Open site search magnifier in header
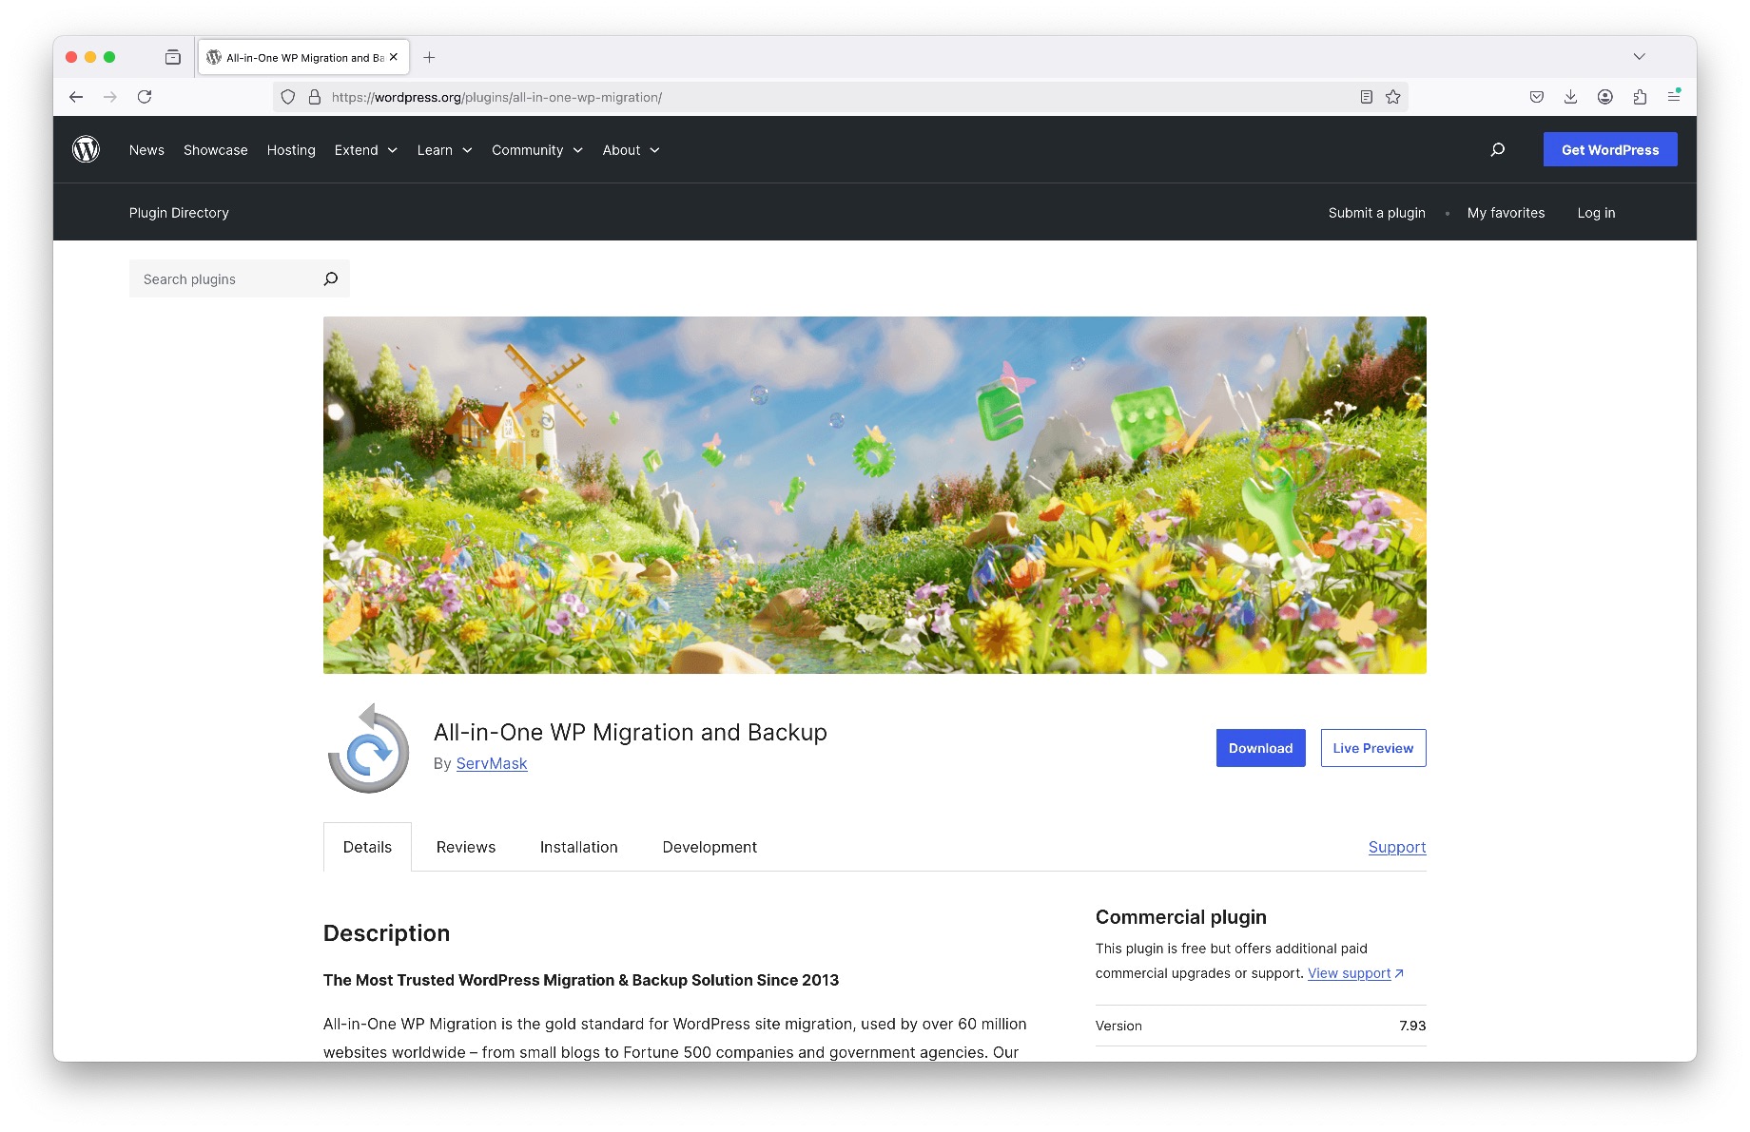The height and width of the screenshot is (1132, 1750). pyautogui.click(x=1498, y=149)
